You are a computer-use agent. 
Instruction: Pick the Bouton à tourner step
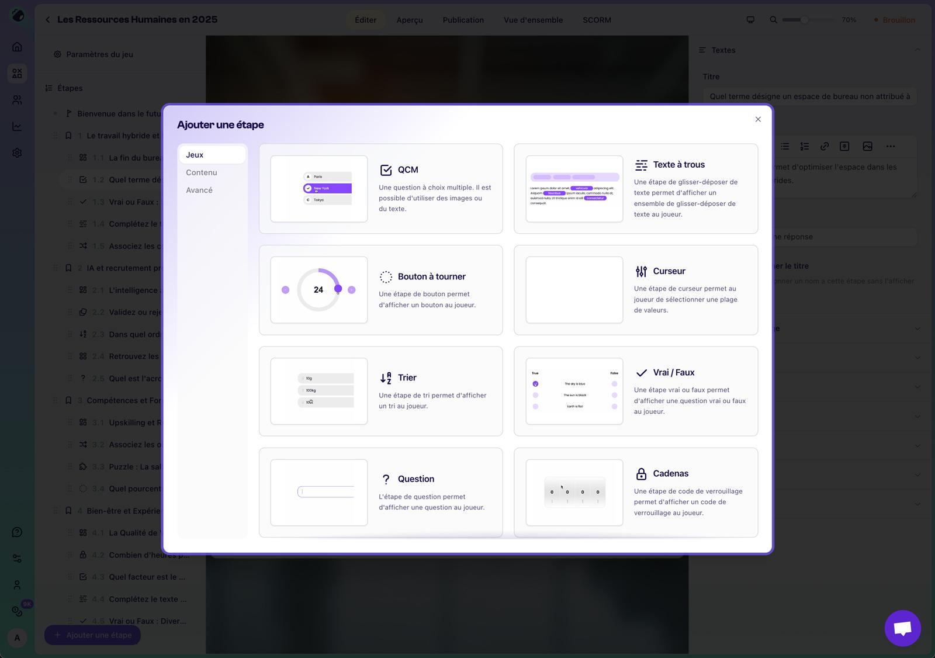[x=380, y=290]
